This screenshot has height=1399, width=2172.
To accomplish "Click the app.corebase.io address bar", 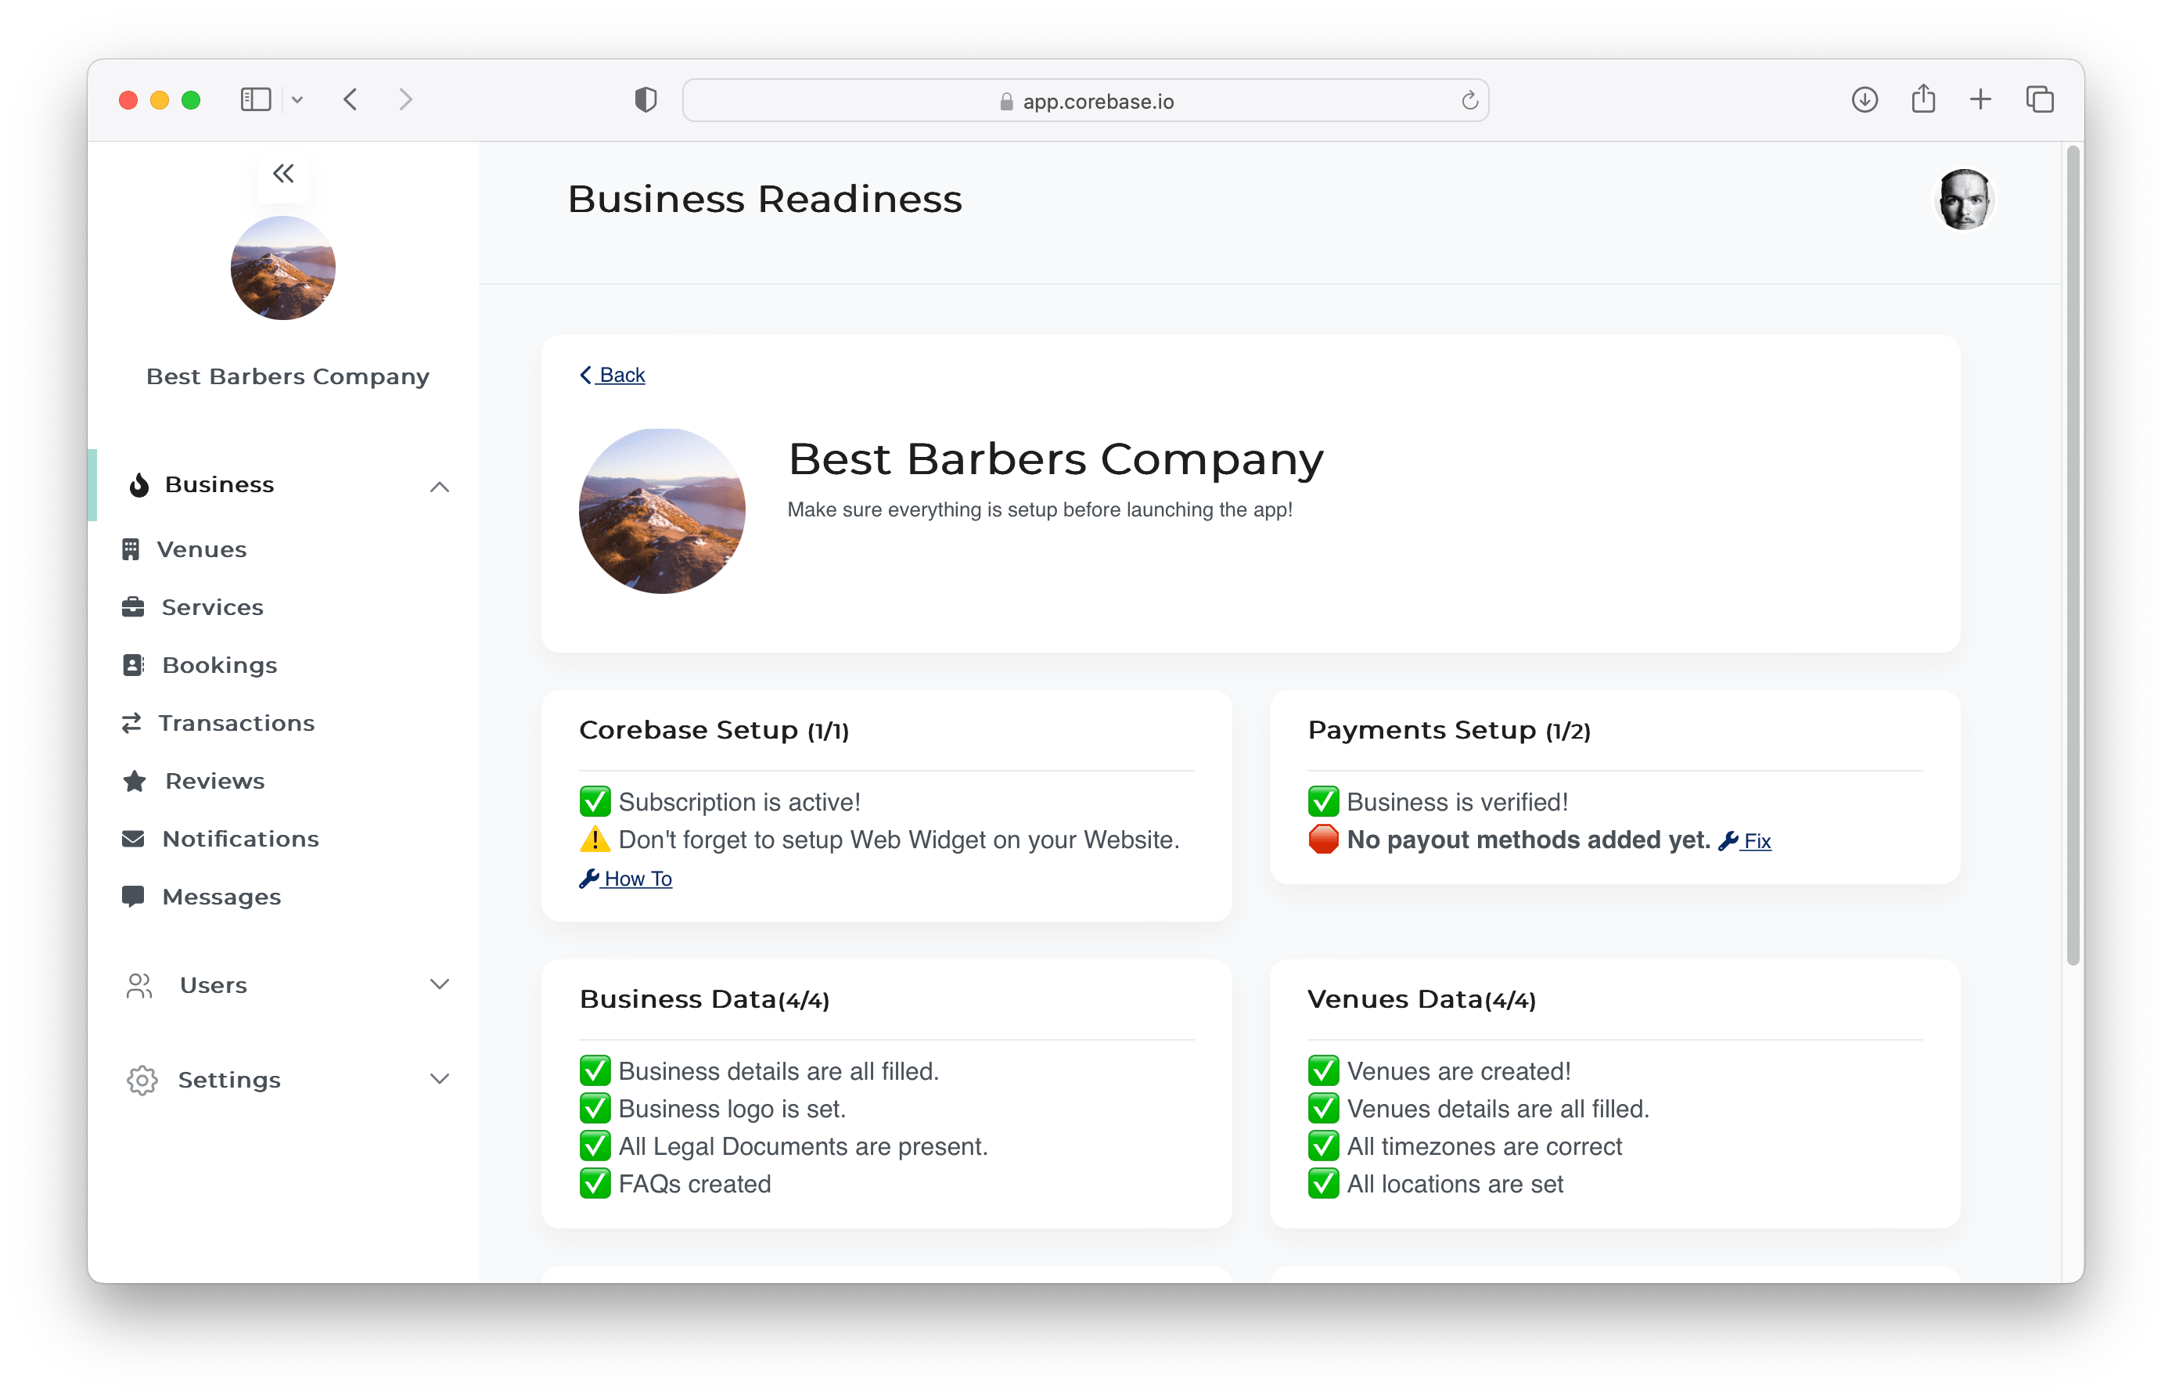I will [1085, 101].
